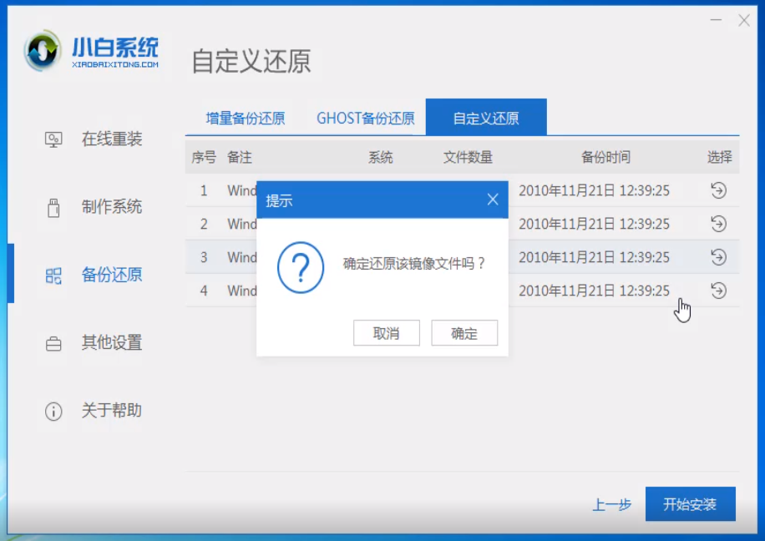Confirm restore with 确定 button
765x541 pixels.
coord(464,332)
